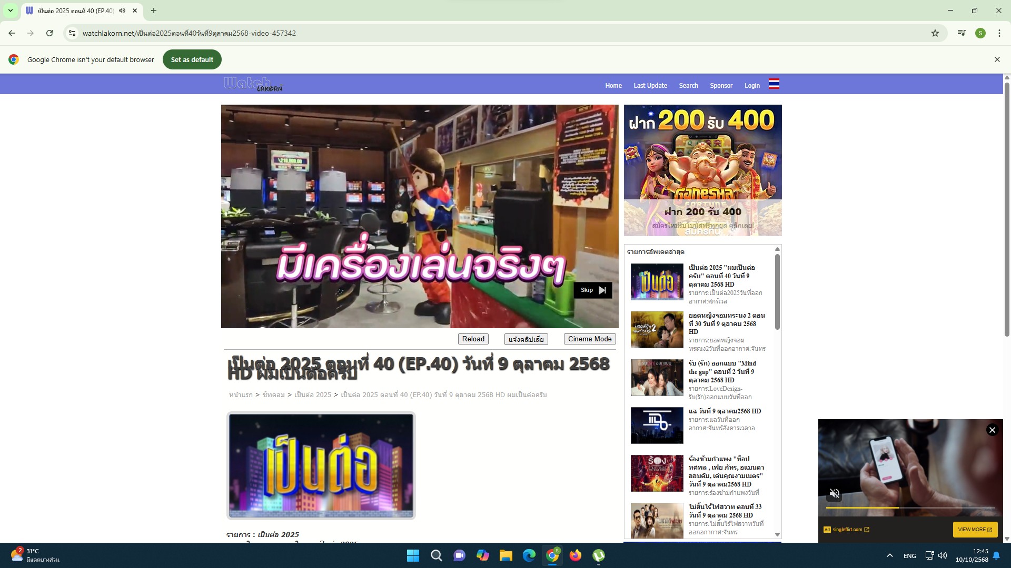Expand the tab search dropdown arrow

click(x=10, y=11)
